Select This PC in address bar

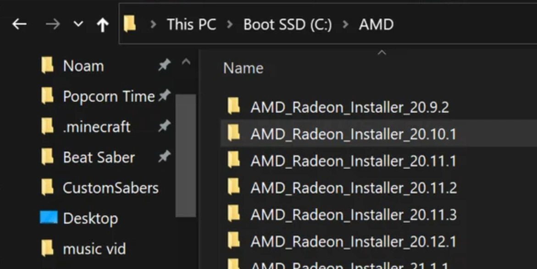click(x=191, y=24)
